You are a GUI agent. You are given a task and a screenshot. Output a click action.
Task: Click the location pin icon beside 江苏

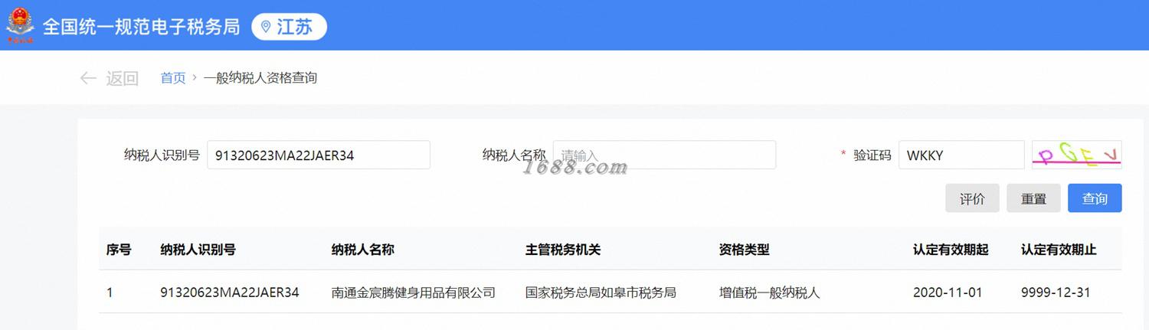266,27
